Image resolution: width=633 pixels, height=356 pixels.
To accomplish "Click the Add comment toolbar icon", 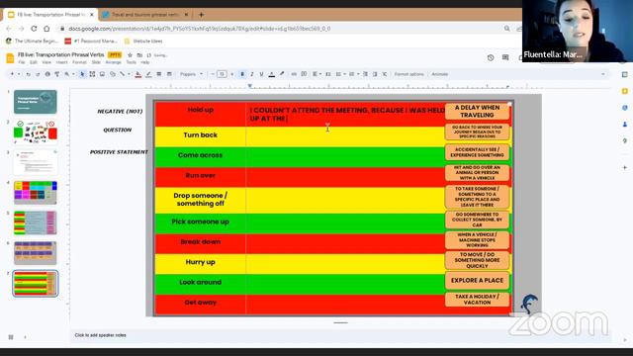I will click(304, 74).
